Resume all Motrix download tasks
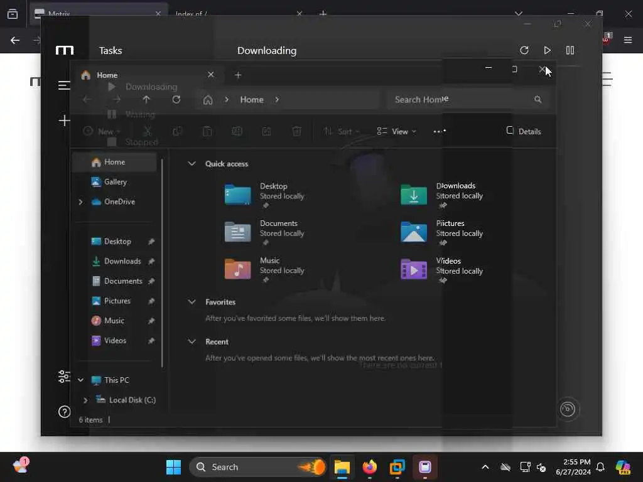This screenshot has height=482, width=643. tap(547, 50)
